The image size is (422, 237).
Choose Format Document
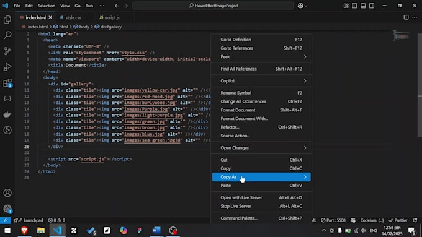[x=261, y=110]
